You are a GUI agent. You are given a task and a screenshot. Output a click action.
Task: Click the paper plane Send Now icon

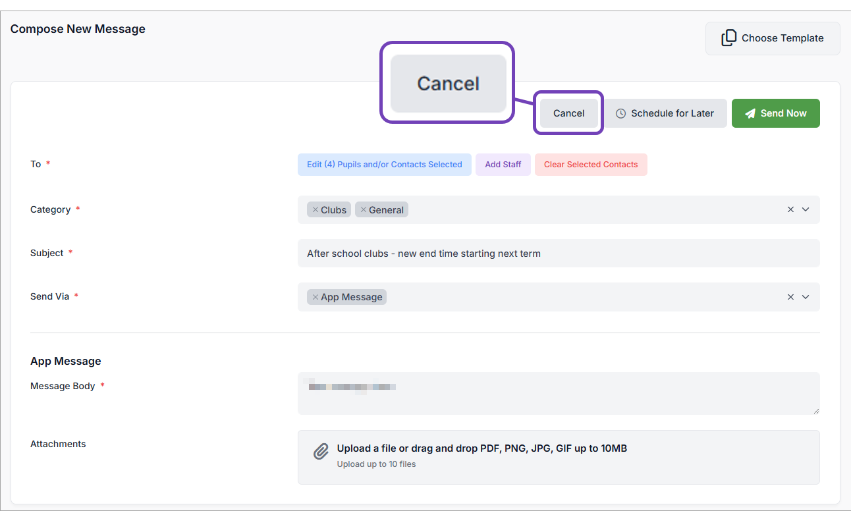point(750,113)
